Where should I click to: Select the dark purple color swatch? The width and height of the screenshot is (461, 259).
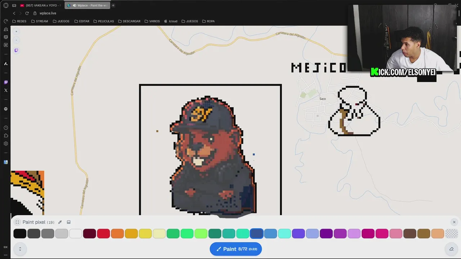pyautogui.click(x=326, y=234)
